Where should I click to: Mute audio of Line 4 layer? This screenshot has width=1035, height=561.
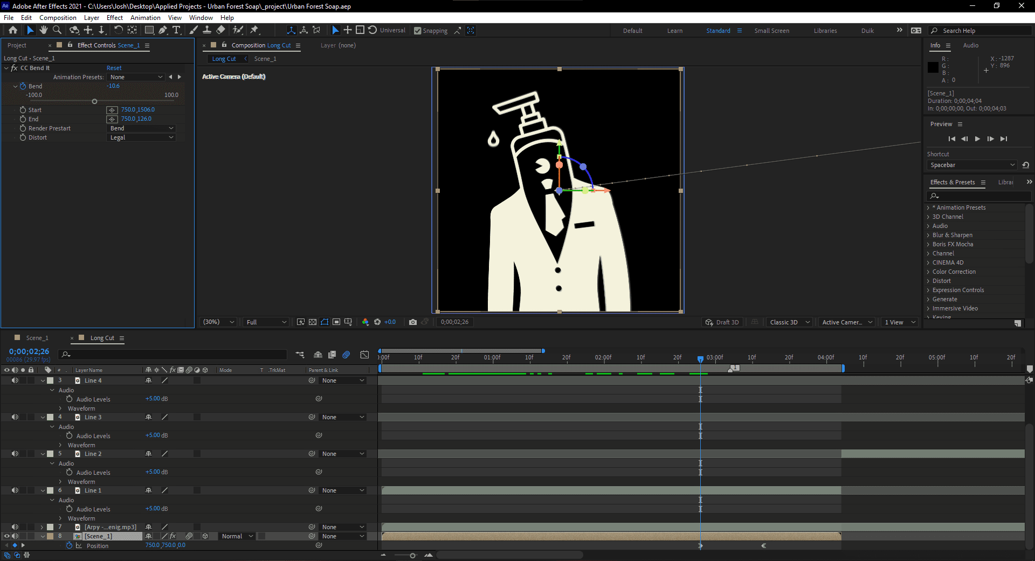[15, 380]
